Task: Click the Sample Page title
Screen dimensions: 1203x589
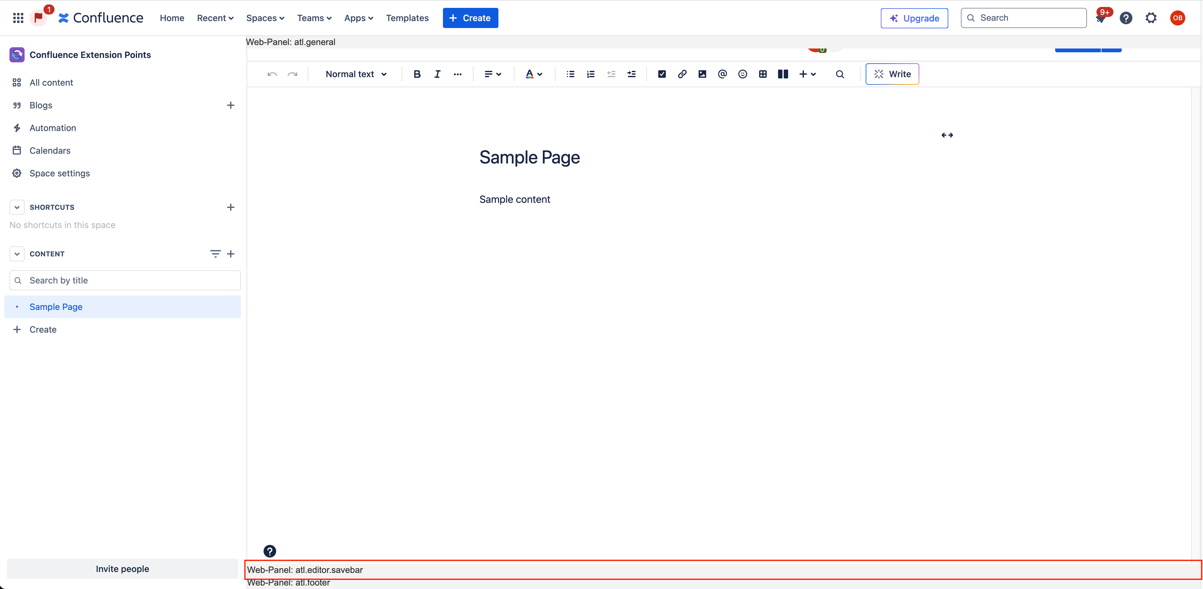Action: 530,158
